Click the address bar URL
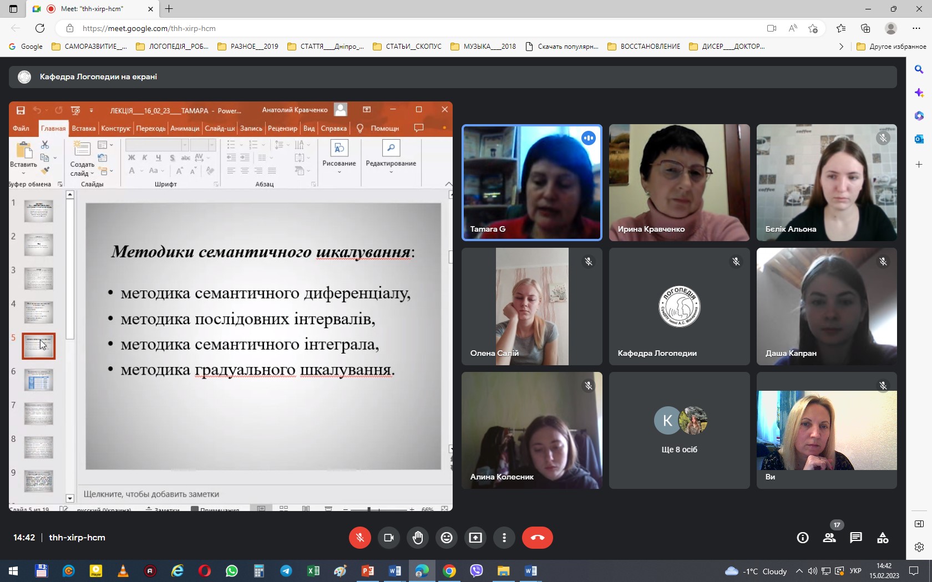Screen dimensions: 932x582 (149, 28)
